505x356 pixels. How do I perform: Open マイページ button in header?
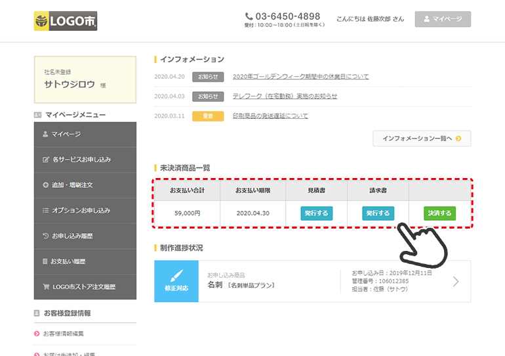coord(443,19)
